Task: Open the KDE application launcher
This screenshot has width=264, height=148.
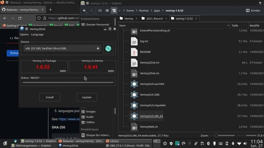Action: [x=5, y=143]
